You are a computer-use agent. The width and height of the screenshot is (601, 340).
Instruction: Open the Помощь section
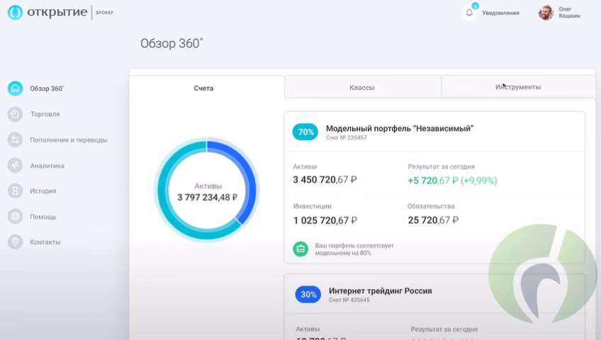click(43, 217)
